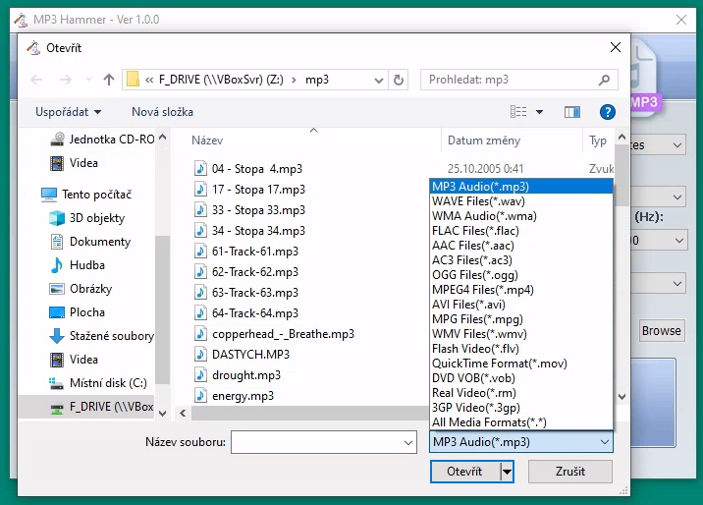Select All Media Formats(*.*) option
This screenshot has width=703, height=505.
[x=490, y=422]
